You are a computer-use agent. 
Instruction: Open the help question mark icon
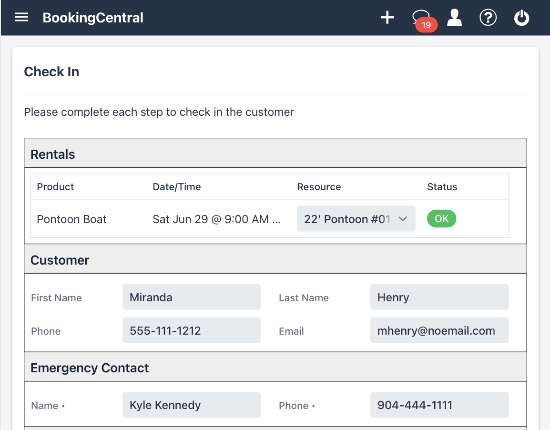point(488,18)
